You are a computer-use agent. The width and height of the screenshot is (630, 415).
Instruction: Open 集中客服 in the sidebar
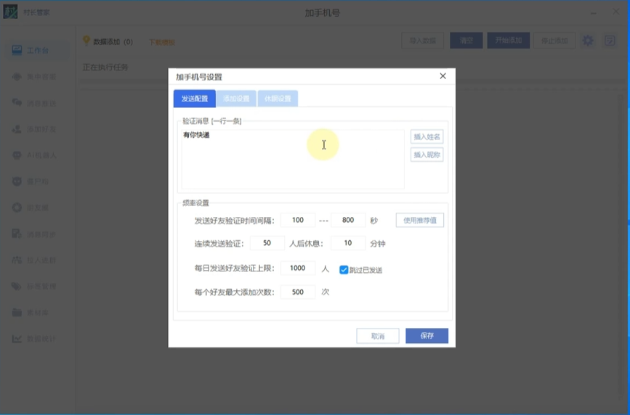(33, 77)
